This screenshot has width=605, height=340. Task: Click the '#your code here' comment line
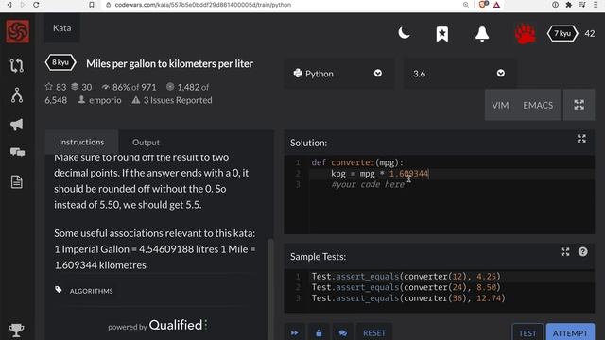[368, 184]
